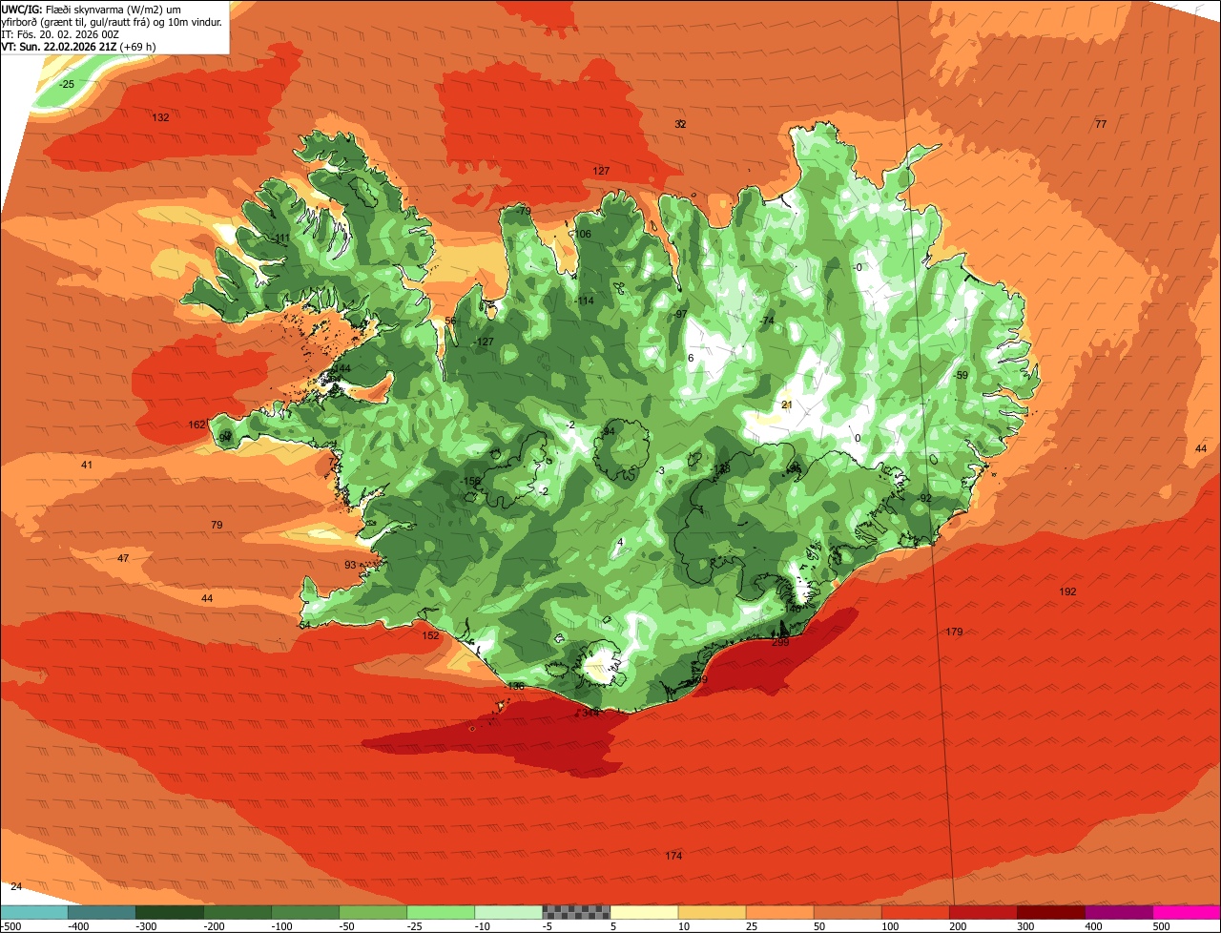Click the '32' value at the top of the map

point(680,124)
